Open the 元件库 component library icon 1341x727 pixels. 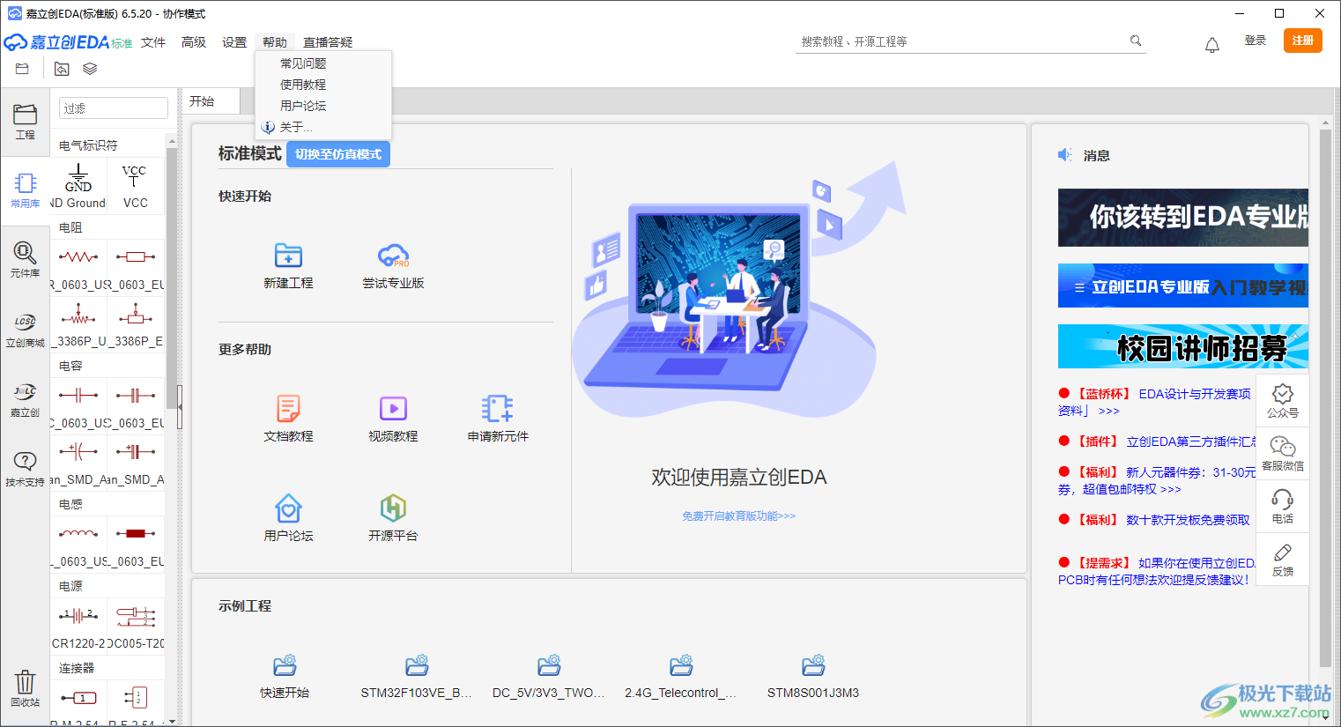pos(25,260)
